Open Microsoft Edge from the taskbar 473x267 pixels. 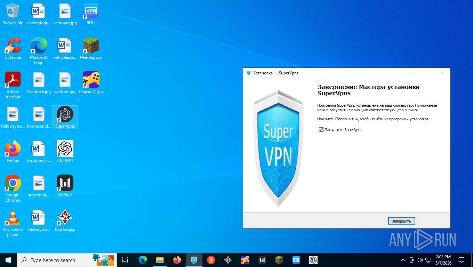[x=143, y=260]
